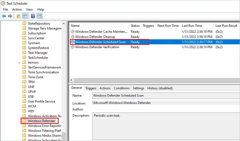
Task: Toggle the Show/Hide Console Tree toolbar icon
Action: [25, 16]
